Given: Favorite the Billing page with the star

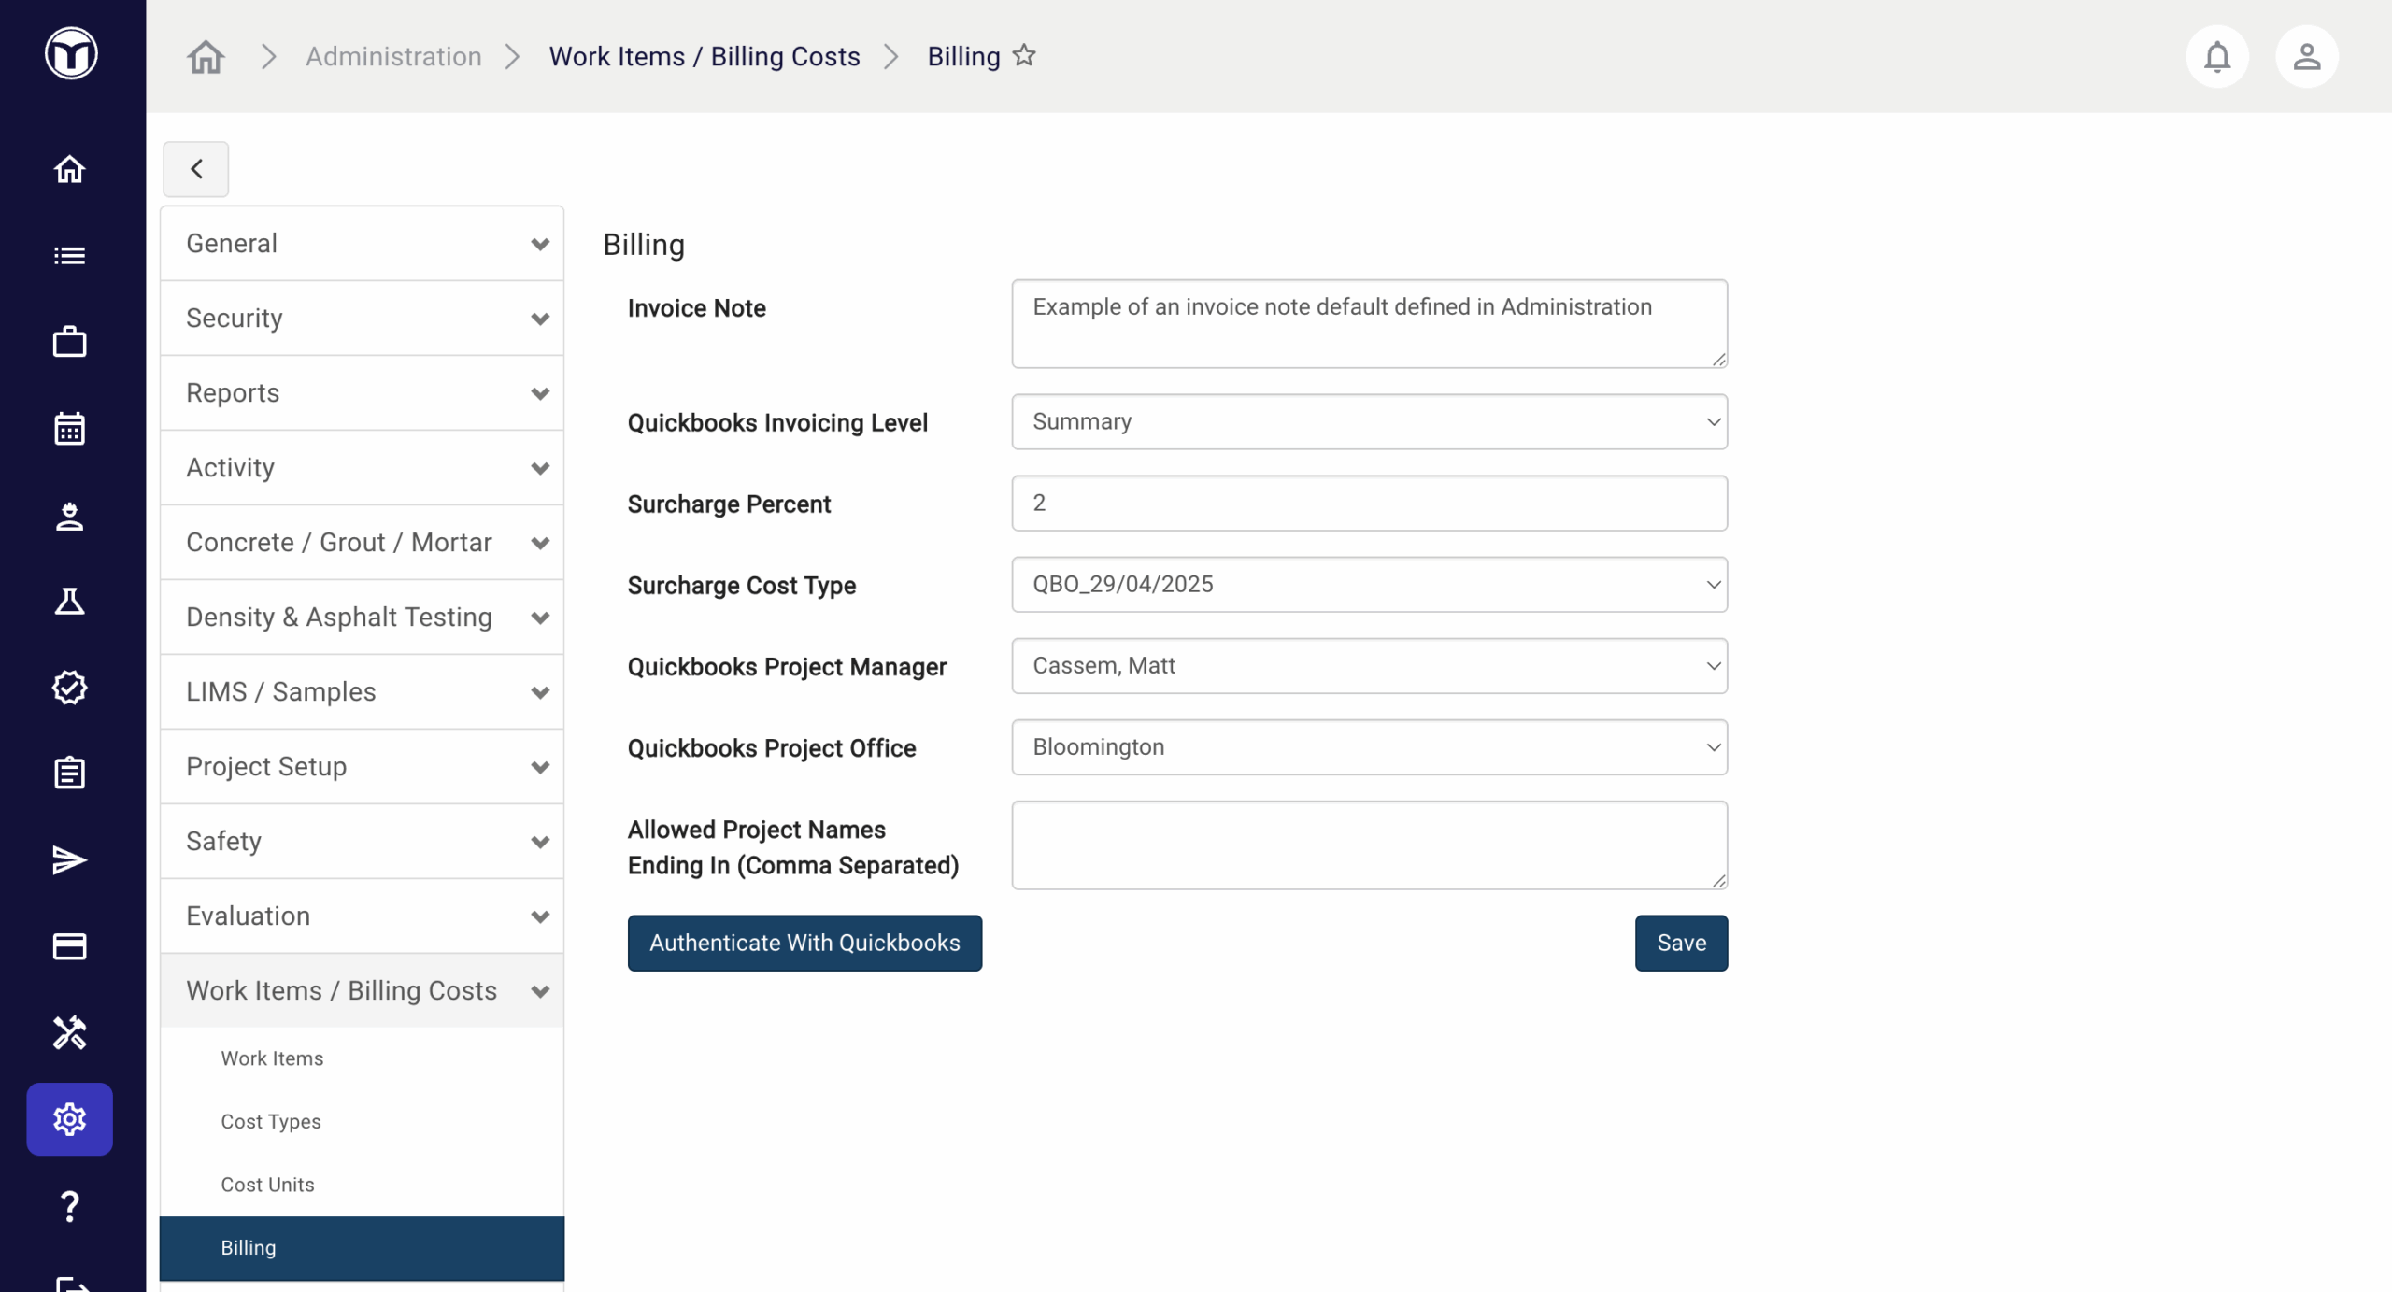Looking at the screenshot, I should (1024, 55).
